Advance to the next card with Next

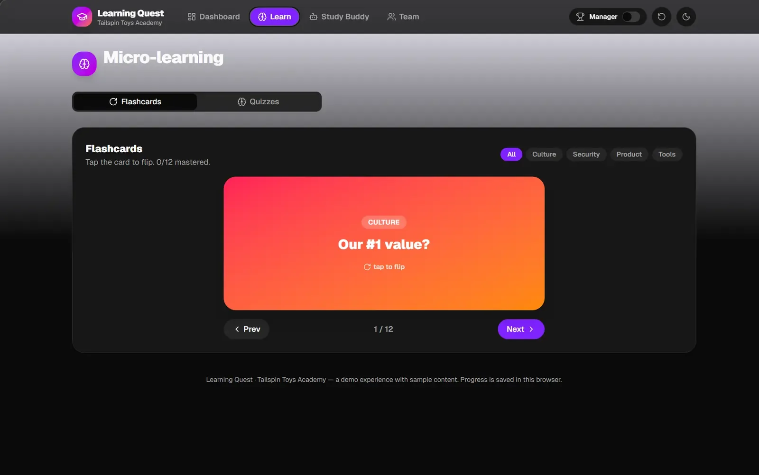click(521, 329)
